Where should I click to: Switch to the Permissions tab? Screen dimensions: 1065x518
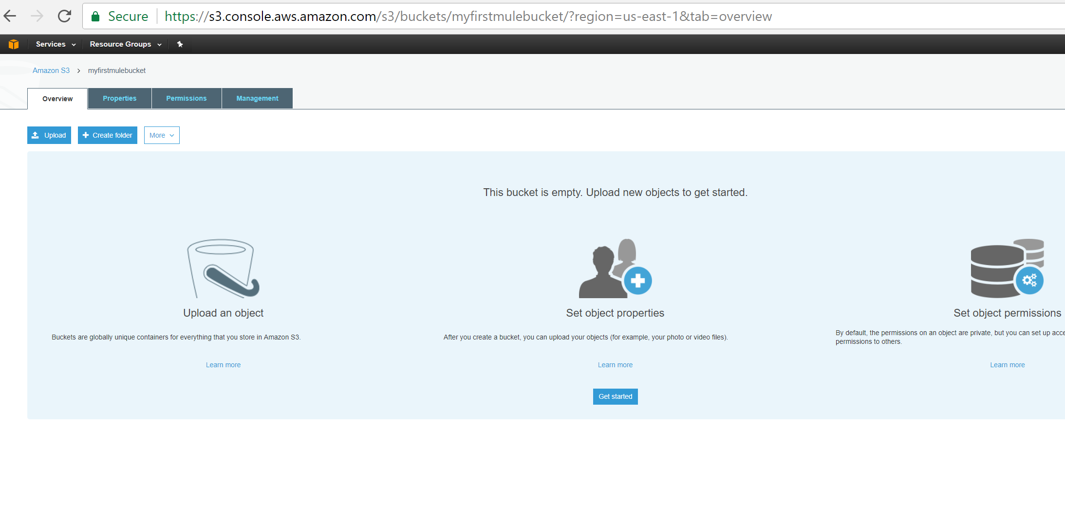[187, 98]
